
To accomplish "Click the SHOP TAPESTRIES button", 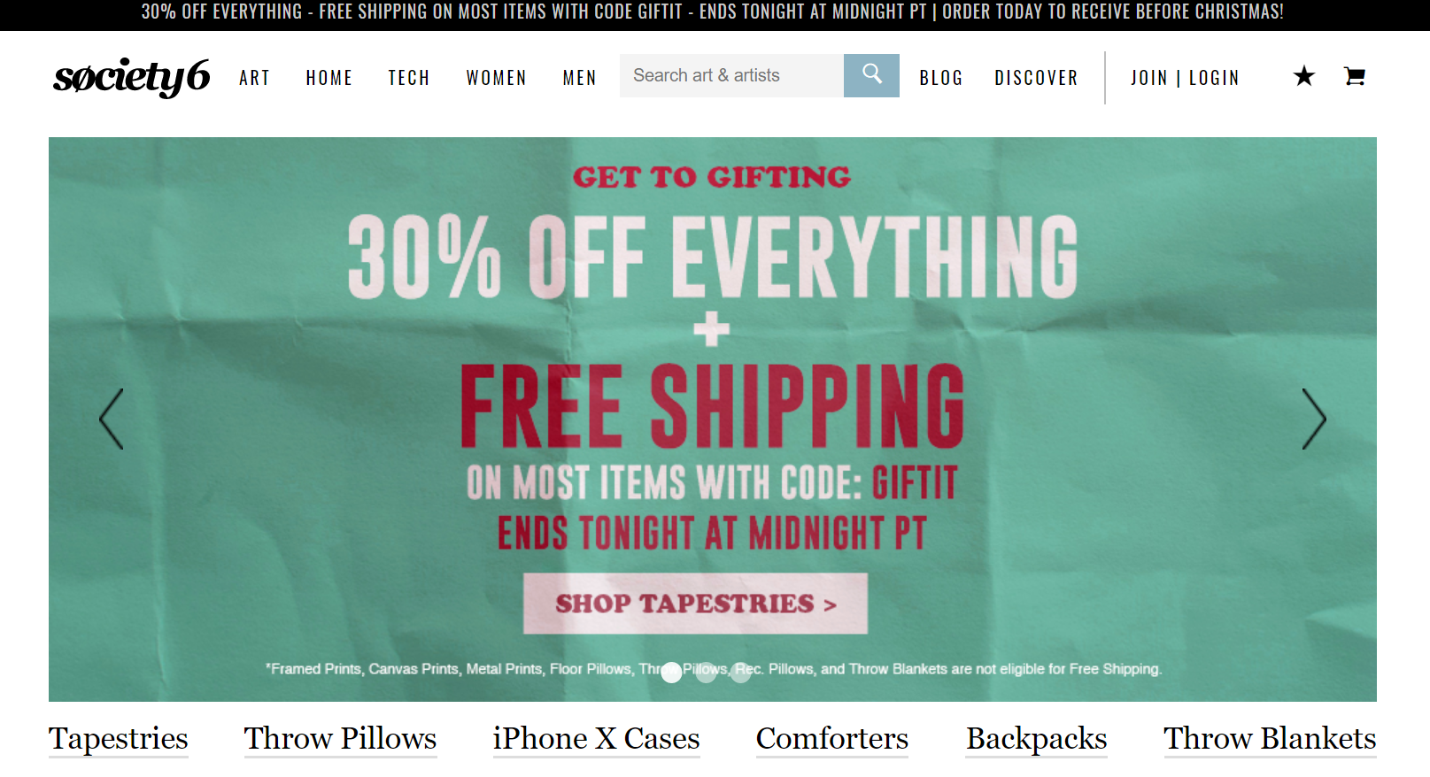I will pyautogui.click(x=695, y=604).
